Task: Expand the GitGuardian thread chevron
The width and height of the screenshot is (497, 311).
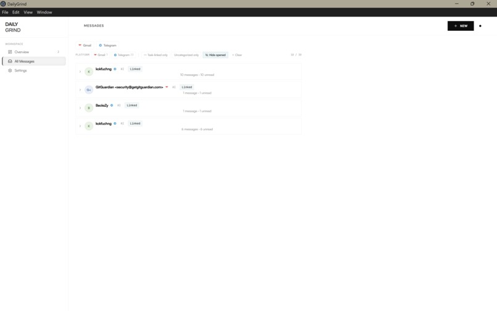Action: click(x=80, y=90)
